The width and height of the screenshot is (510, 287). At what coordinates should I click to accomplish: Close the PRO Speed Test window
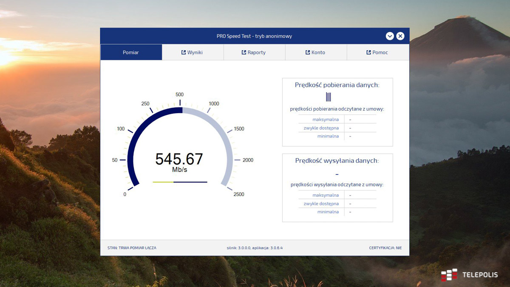point(400,36)
